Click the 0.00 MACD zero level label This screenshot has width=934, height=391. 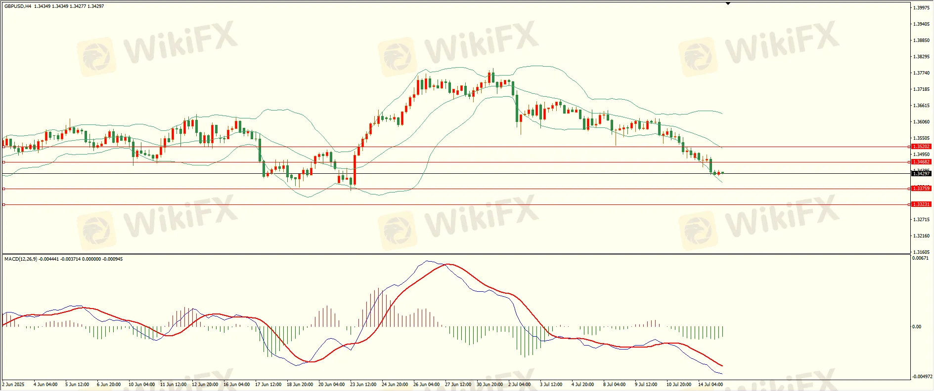[917, 327]
